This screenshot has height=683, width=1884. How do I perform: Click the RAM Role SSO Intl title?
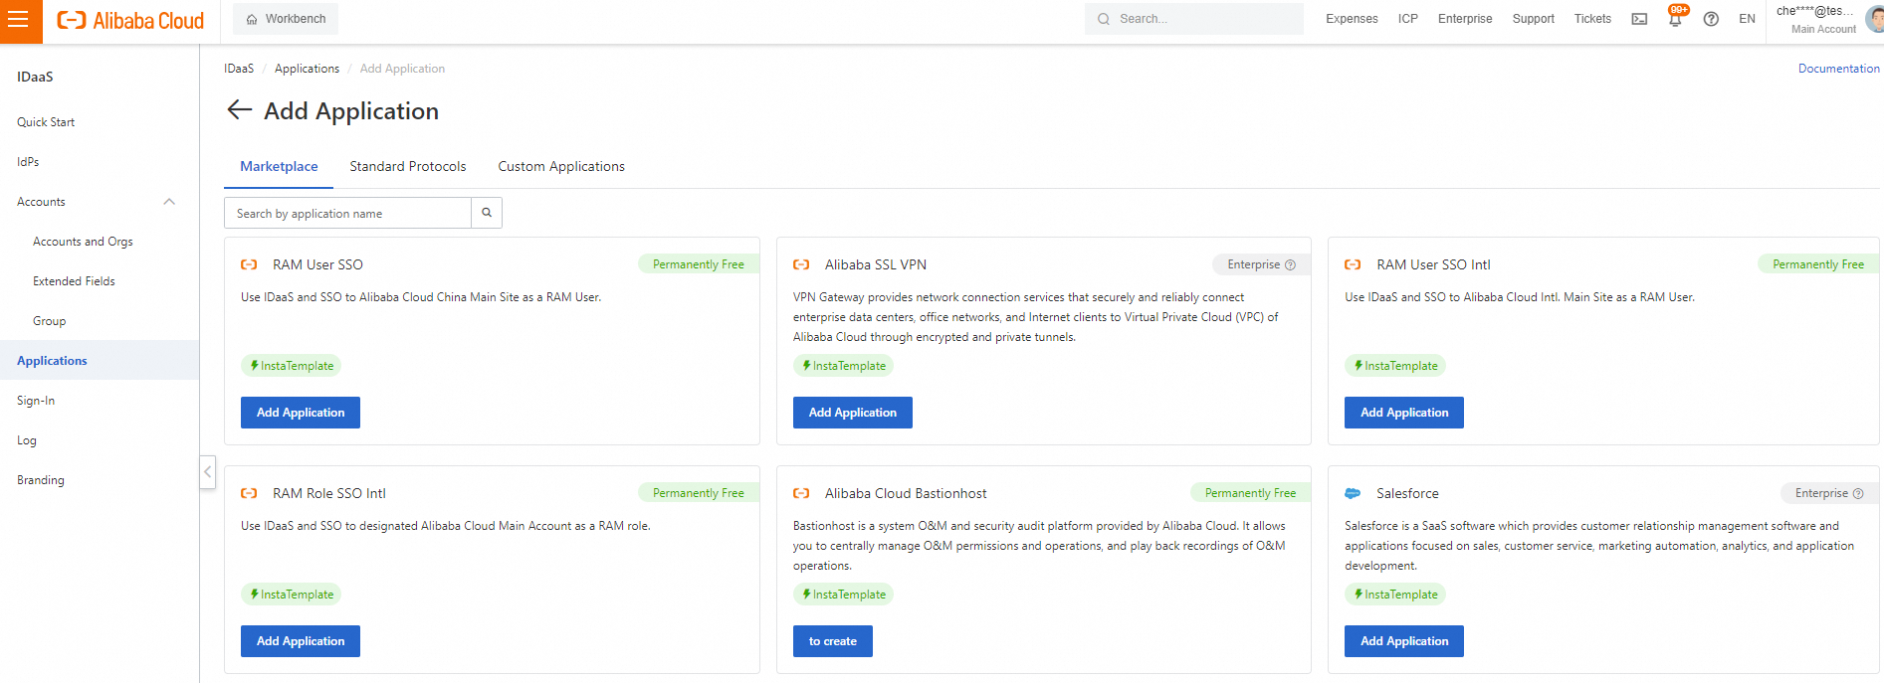[329, 493]
